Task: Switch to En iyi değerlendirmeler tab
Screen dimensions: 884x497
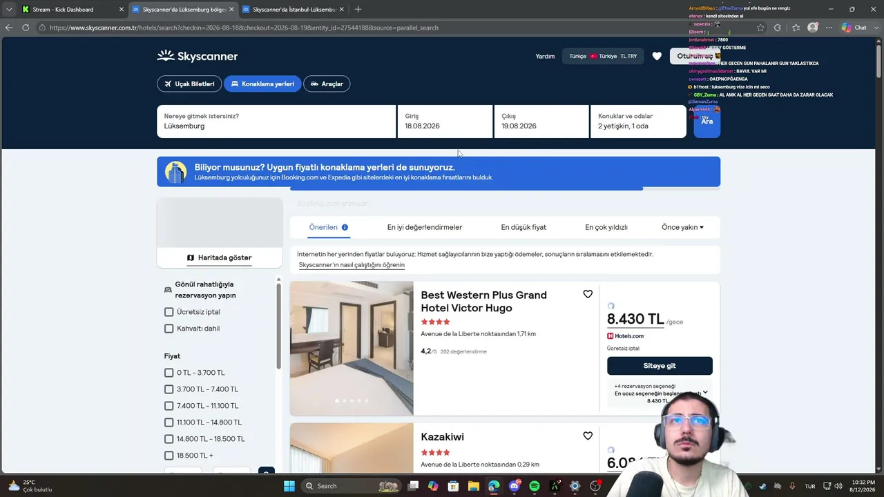Action: pyautogui.click(x=425, y=227)
